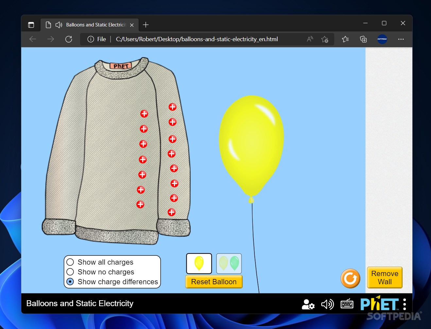Click the Remove Wall button

[385, 278]
